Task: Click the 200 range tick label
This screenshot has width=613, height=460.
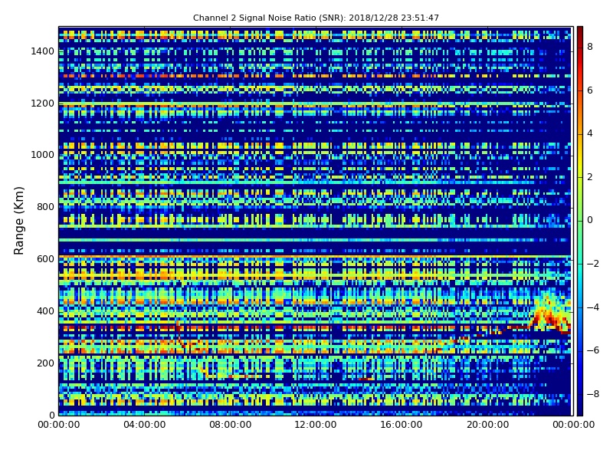Action: click(45, 363)
